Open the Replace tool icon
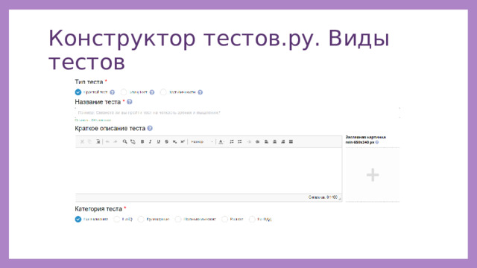477x268 pixels. (x=133, y=141)
